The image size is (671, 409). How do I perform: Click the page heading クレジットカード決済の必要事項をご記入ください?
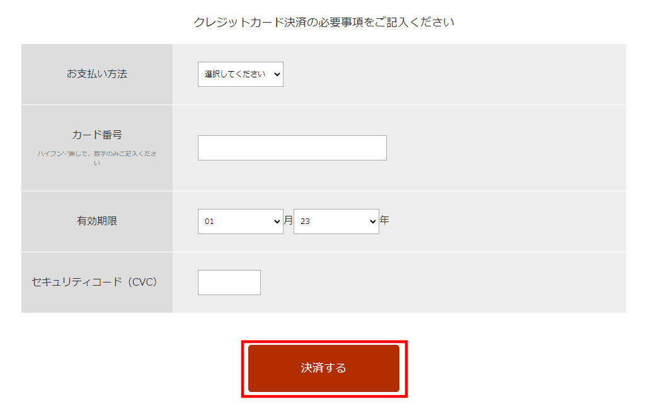[x=324, y=22]
